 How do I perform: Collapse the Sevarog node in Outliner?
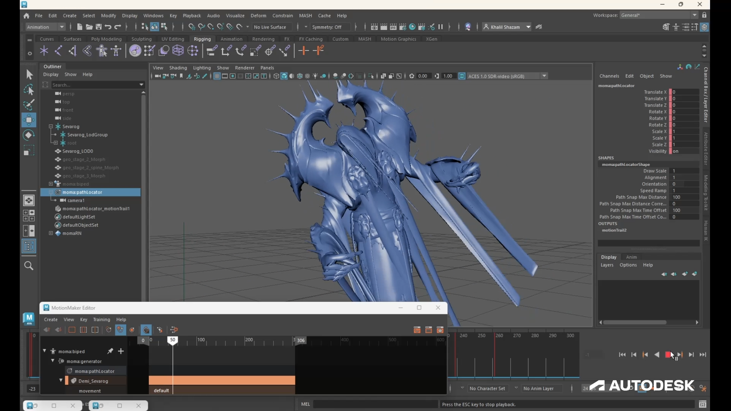point(51,126)
